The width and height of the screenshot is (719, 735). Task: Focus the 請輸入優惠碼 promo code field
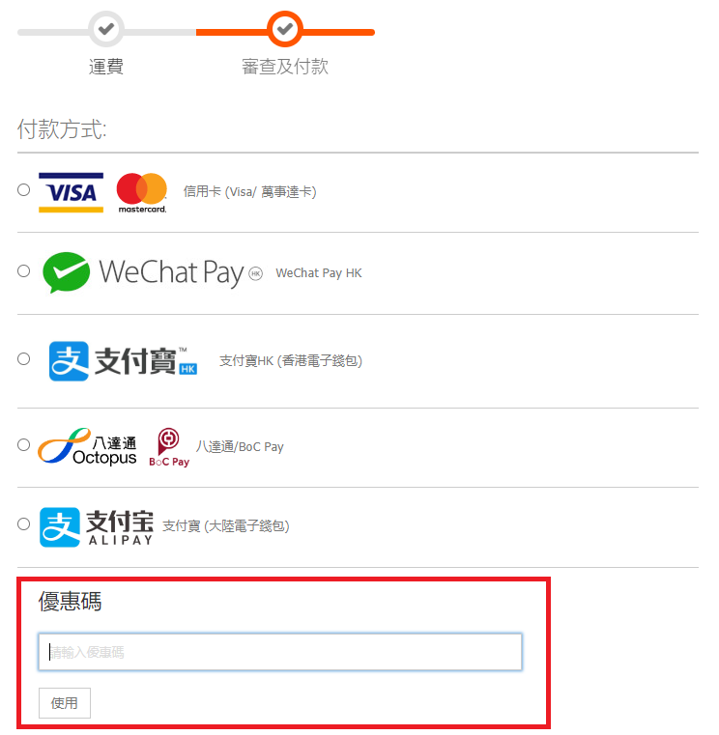tap(280, 652)
